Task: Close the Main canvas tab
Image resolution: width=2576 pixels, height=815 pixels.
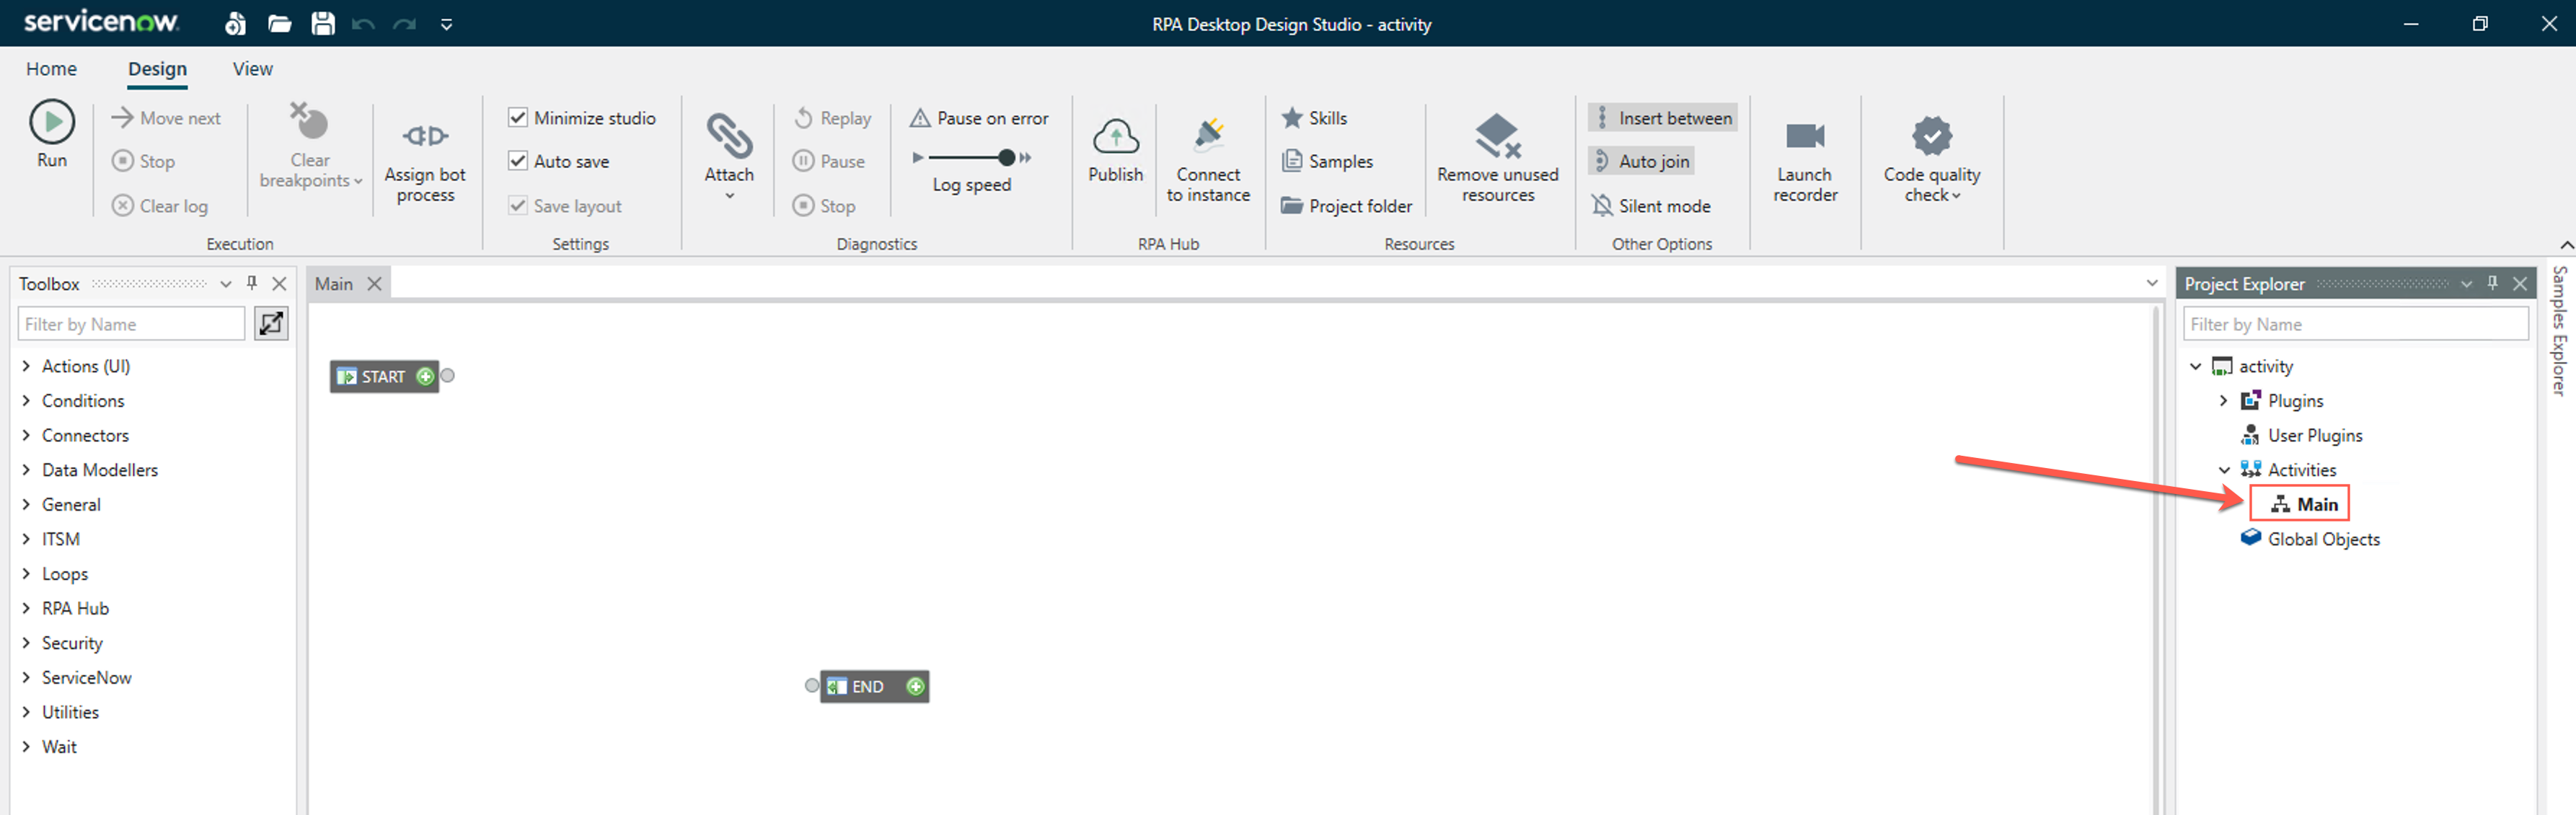Action: tap(374, 284)
